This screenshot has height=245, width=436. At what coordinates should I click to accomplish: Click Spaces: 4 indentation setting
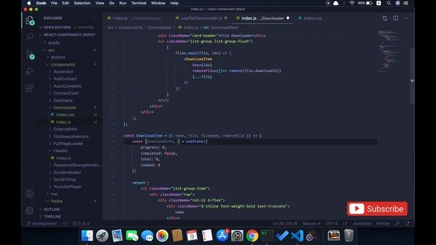(x=311, y=223)
